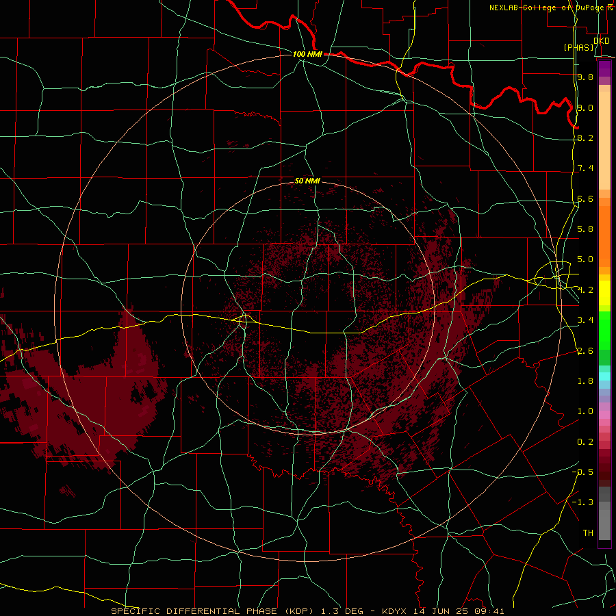
Task: Click the bright yellow segment of the color bar
Action: (x=604, y=293)
